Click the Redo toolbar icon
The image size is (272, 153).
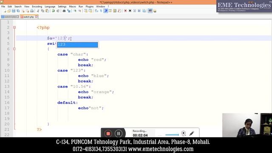pos(58,11)
